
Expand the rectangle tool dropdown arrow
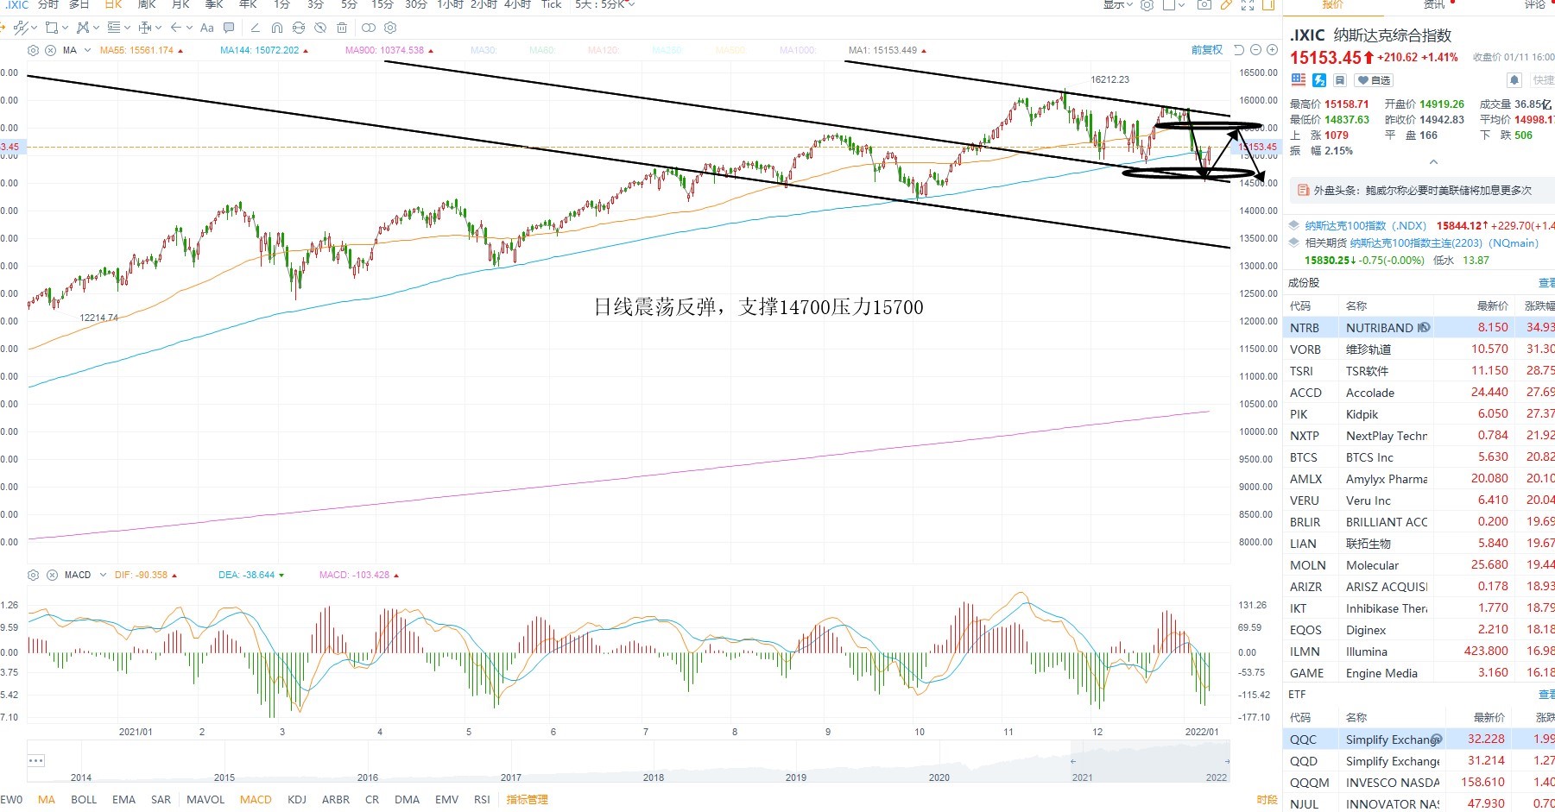point(65,28)
